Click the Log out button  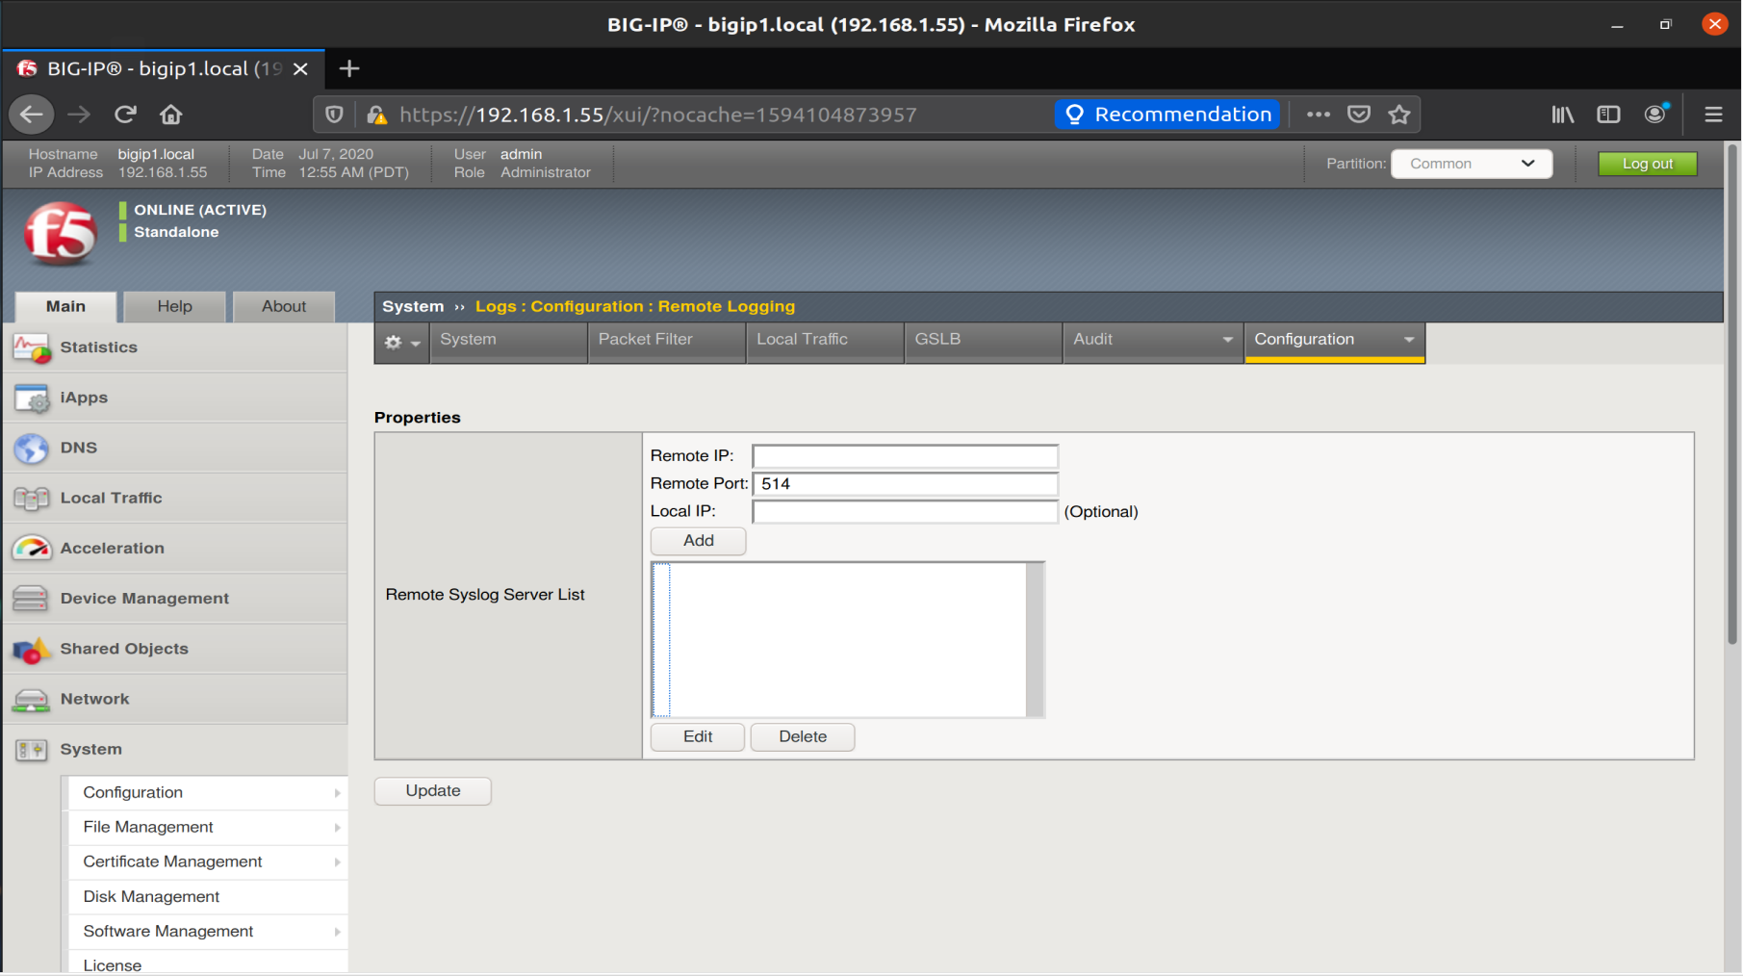point(1648,164)
